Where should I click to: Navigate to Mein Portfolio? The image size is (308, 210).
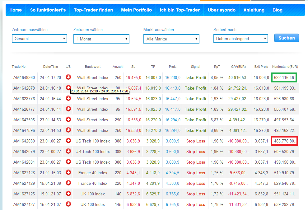(136, 10)
